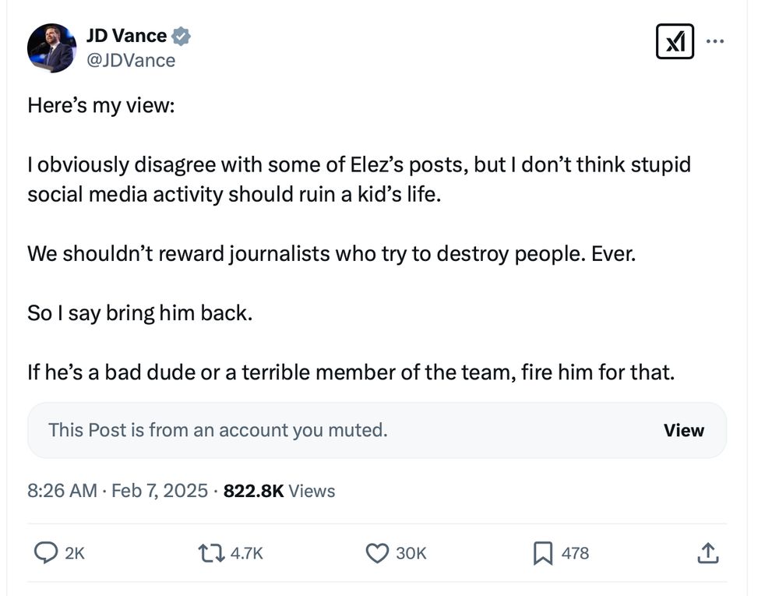Click the JD Vance display name
Screen dimensions: 779x596
(126, 36)
